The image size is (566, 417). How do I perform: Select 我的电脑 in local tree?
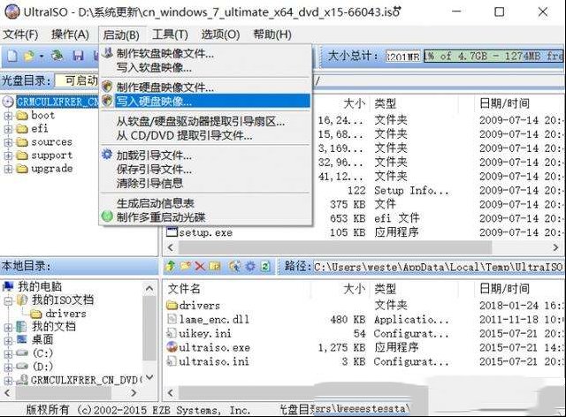click(x=40, y=287)
